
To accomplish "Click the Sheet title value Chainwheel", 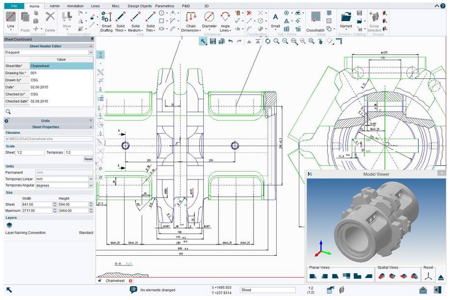I will click(x=62, y=66).
